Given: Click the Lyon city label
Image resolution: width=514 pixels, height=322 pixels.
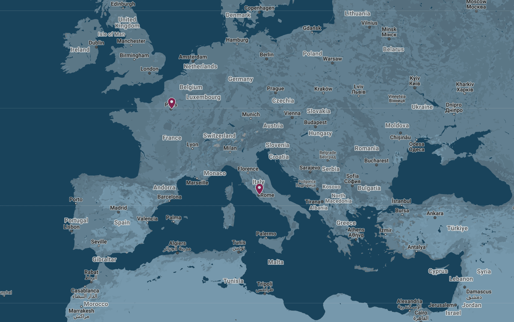Looking at the screenshot, I should [x=192, y=144].
